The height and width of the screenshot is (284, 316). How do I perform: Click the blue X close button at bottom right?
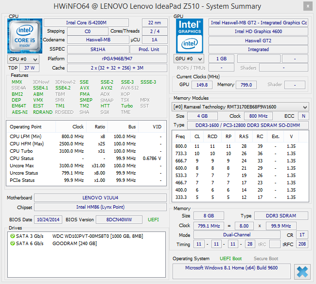tap(302, 272)
